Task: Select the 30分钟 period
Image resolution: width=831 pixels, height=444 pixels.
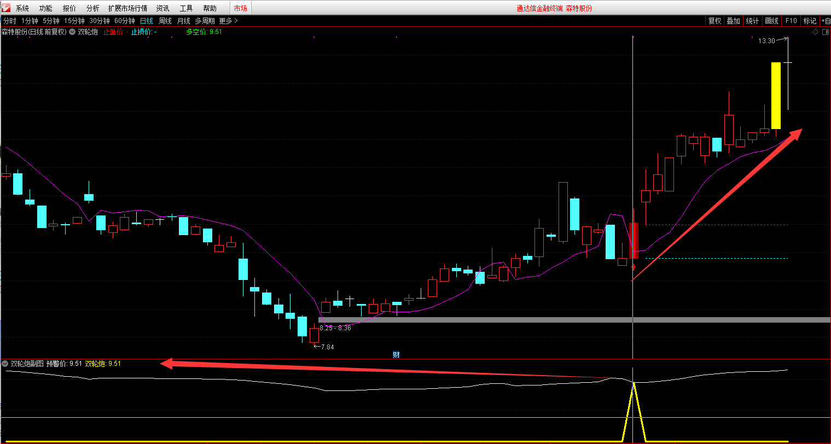Action: (x=100, y=21)
